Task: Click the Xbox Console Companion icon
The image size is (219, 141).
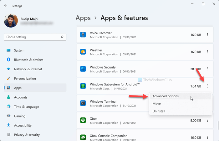Action: click(83, 137)
